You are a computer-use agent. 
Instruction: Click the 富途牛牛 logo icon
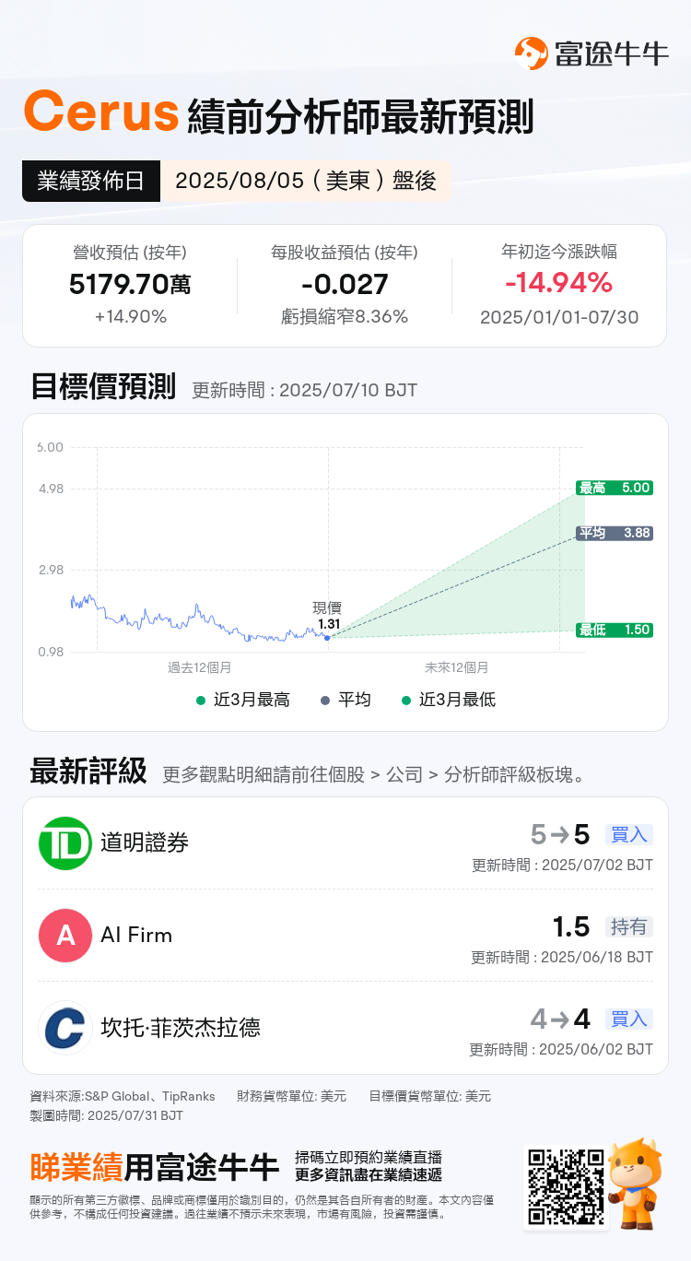click(x=532, y=53)
